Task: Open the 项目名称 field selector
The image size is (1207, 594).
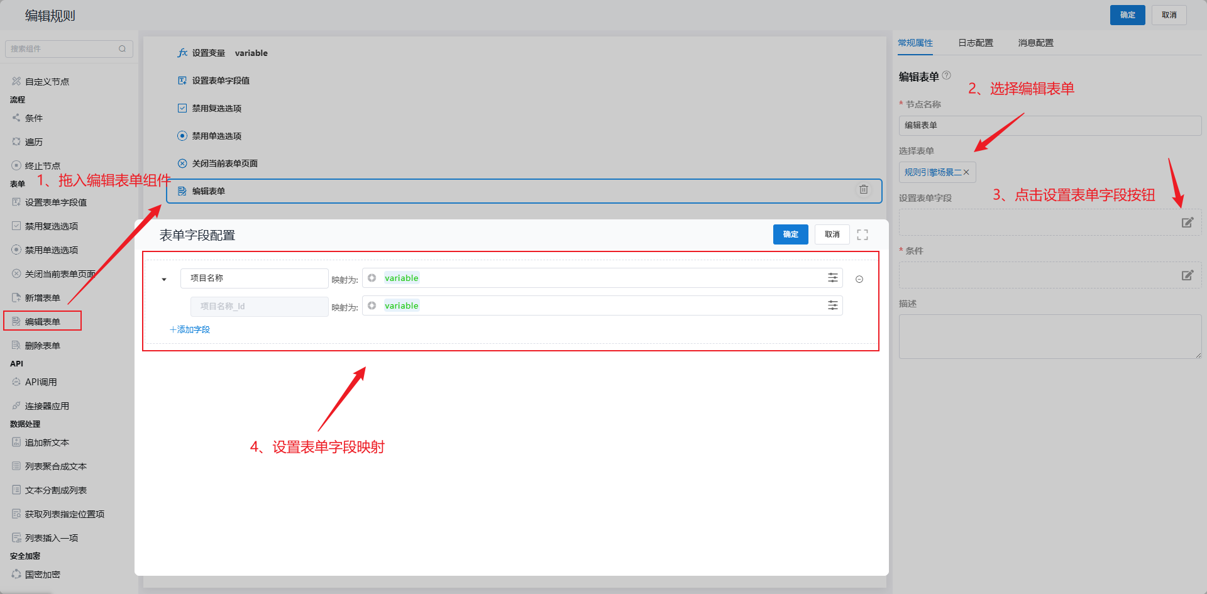Action: 254,278
